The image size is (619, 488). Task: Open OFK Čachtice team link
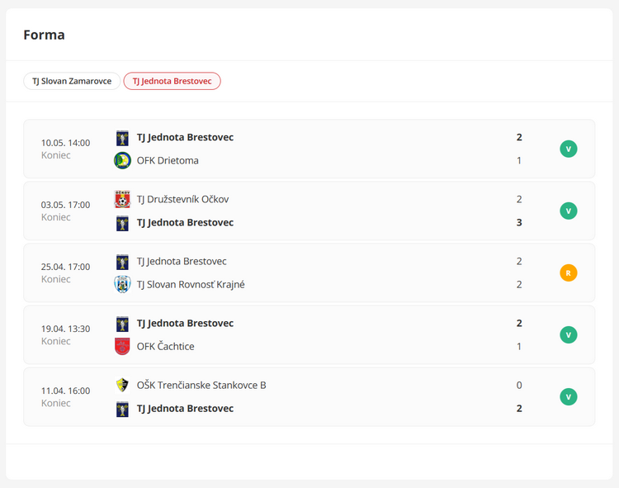pyautogui.click(x=165, y=346)
